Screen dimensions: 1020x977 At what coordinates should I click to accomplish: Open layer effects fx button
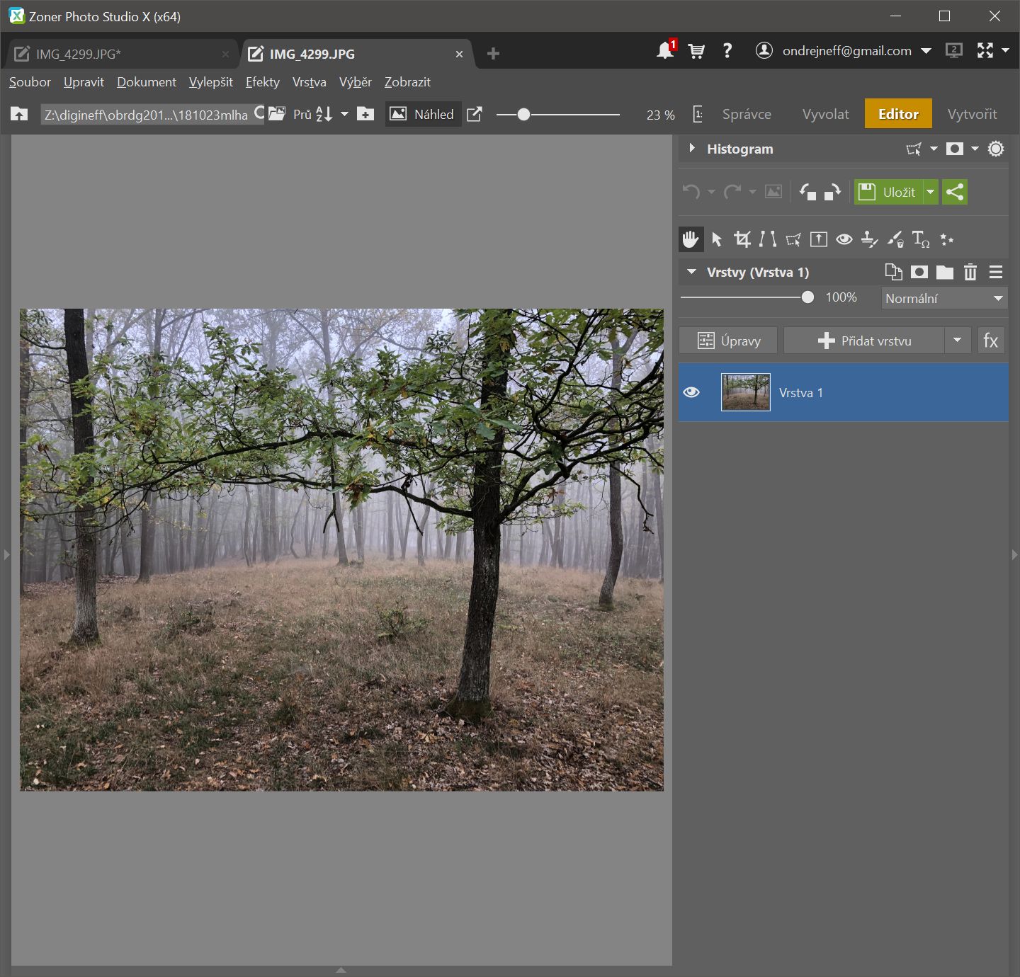coord(991,341)
